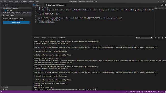Click the Minikube ISO download progress bar
Screen dimensions: 166x93
pos(69,89)
